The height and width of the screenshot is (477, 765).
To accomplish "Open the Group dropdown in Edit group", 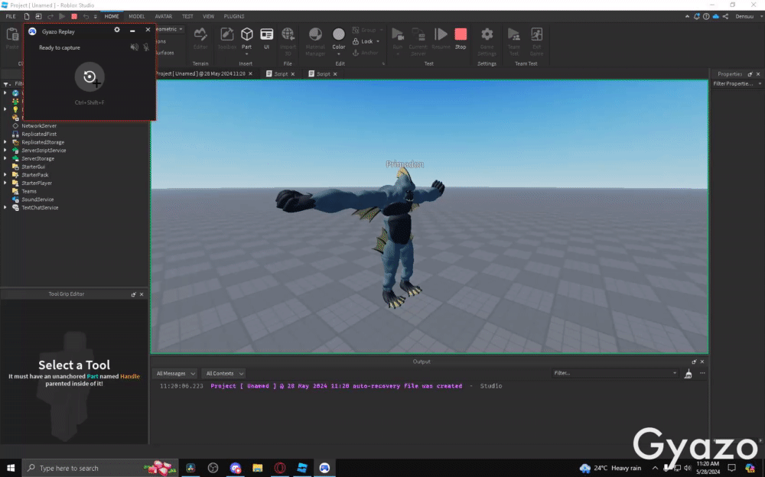I will coord(381,31).
